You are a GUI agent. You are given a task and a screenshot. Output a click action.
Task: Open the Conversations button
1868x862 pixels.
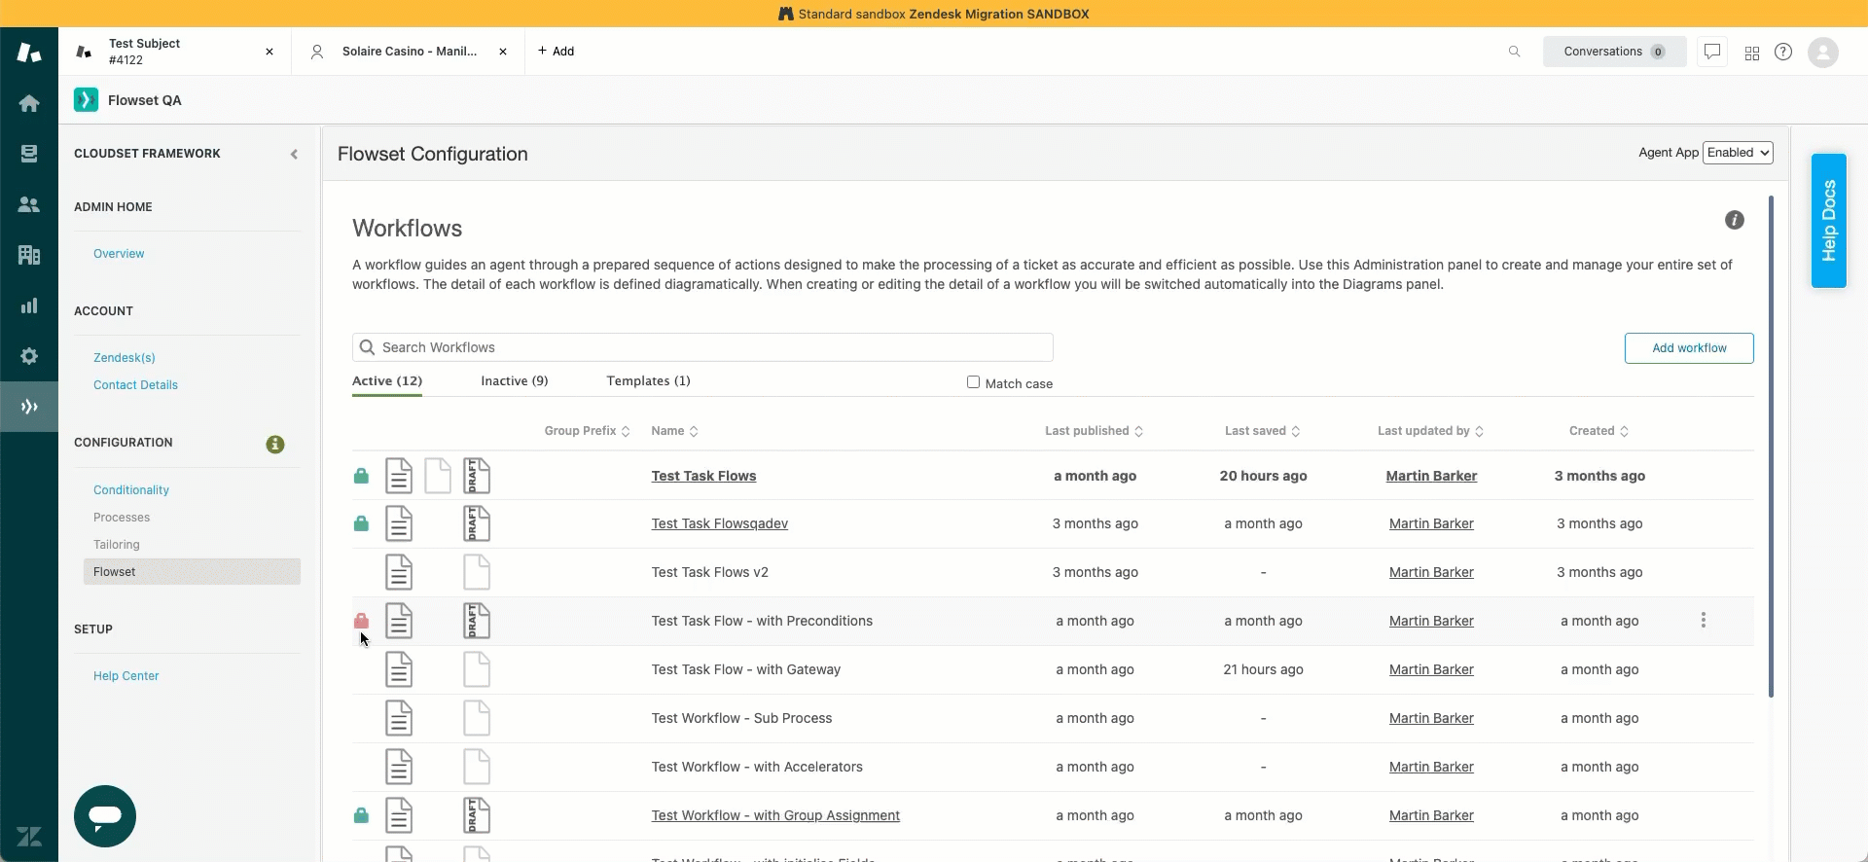(x=1614, y=52)
